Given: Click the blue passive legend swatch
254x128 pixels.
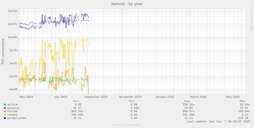Looking at the screenshot, I should click(5, 108).
